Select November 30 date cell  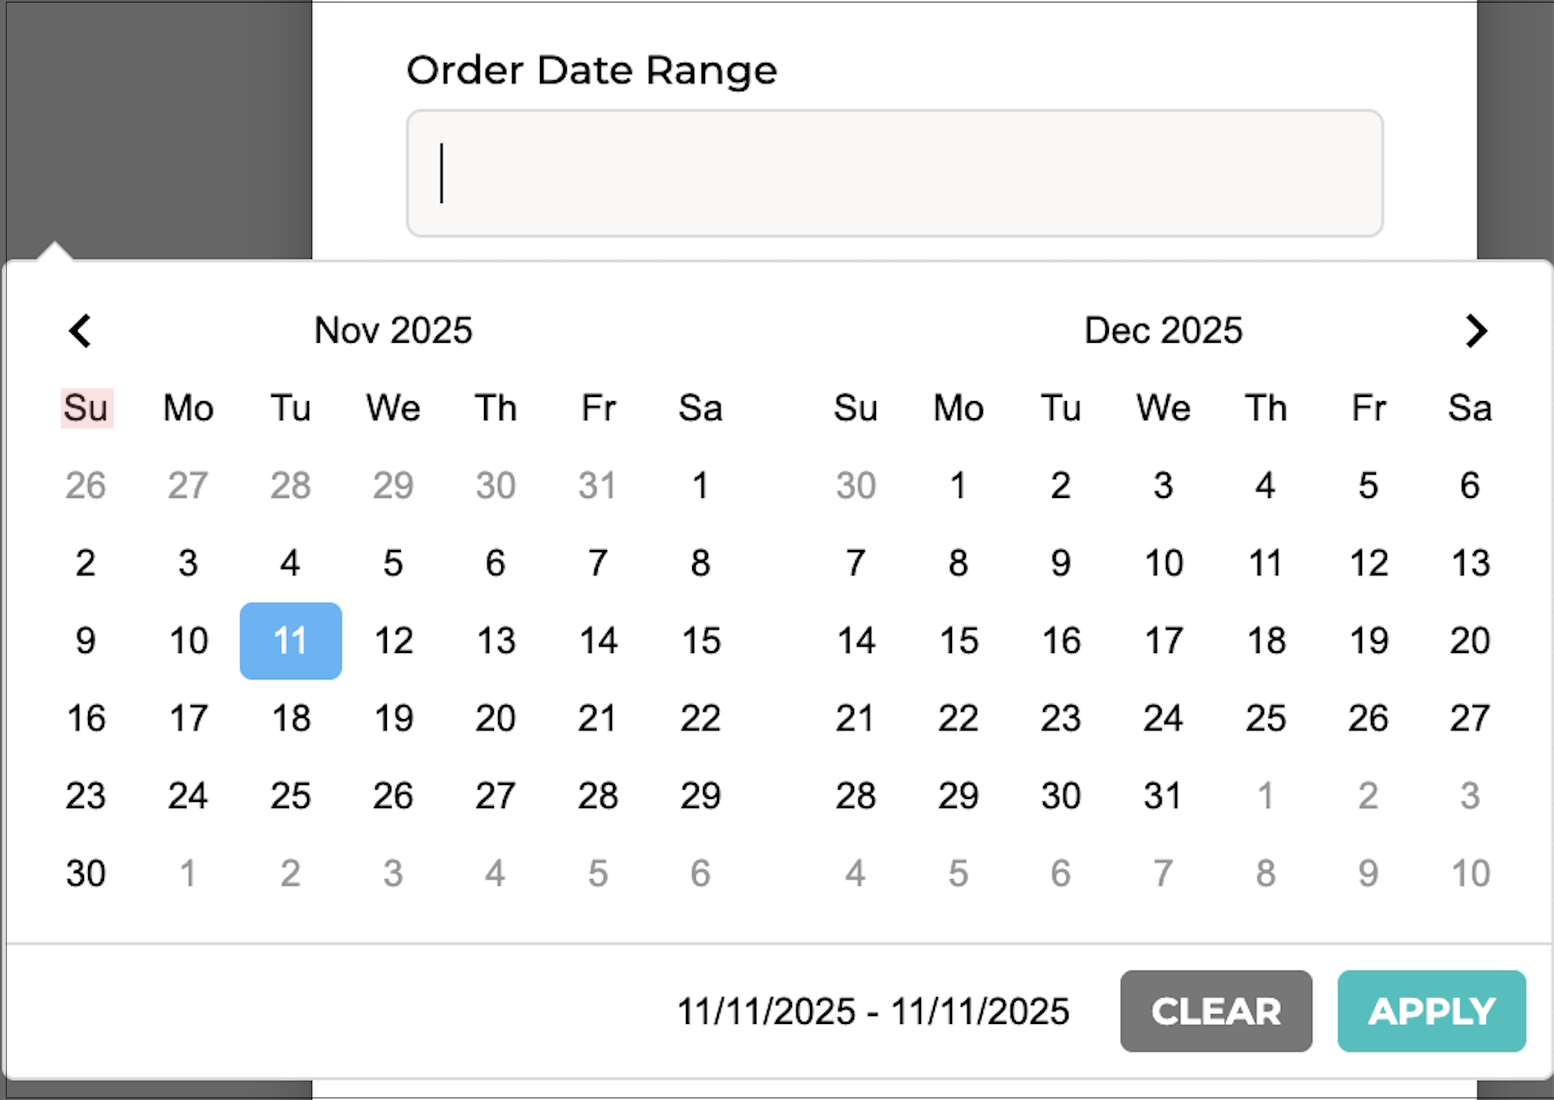click(86, 874)
